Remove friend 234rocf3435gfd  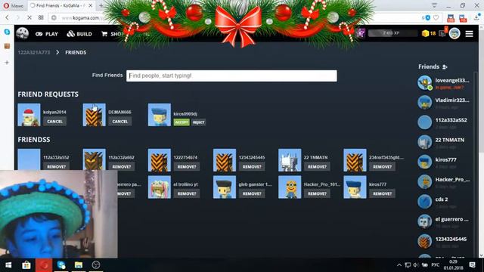tap(382, 166)
